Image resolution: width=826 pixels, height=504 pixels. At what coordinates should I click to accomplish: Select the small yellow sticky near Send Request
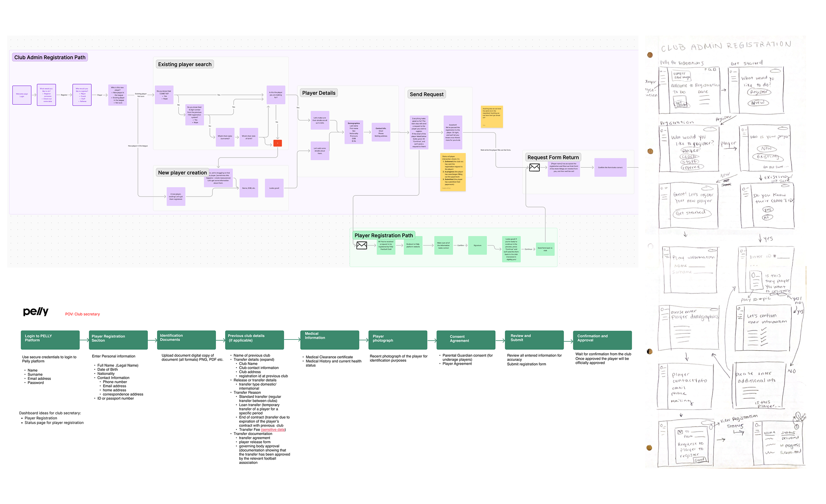(x=492, y=116)
